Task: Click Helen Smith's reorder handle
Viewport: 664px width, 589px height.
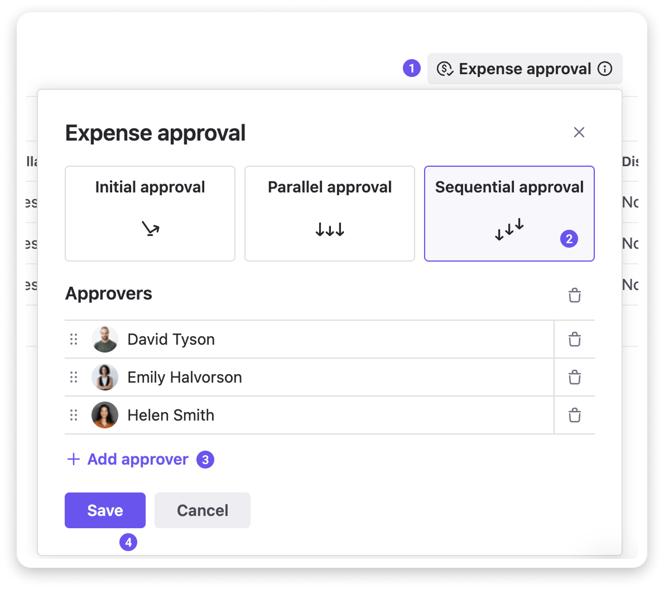Action: (x=74, y=415)
